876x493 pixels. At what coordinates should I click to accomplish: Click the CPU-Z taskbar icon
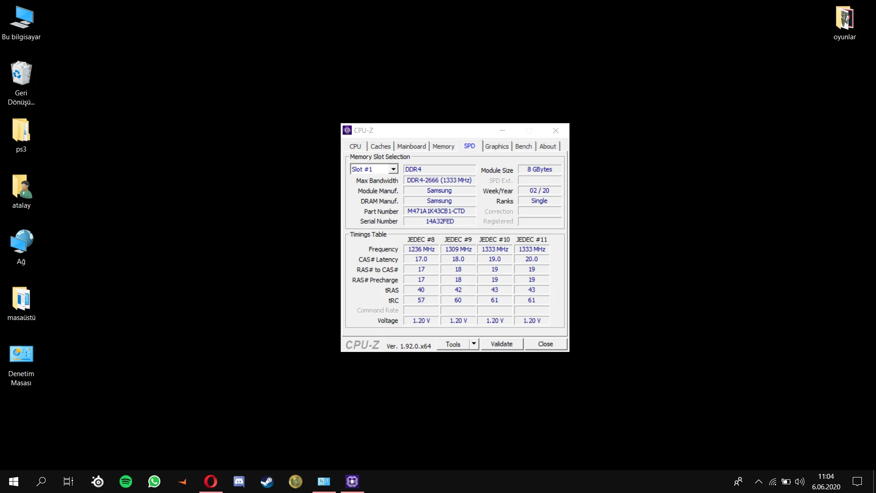click(x=352, y=482)
